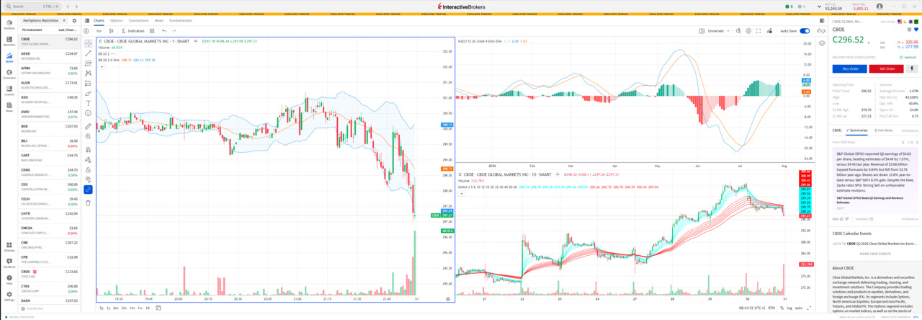Switch to the Charts tab

click(x=99, y=21)
